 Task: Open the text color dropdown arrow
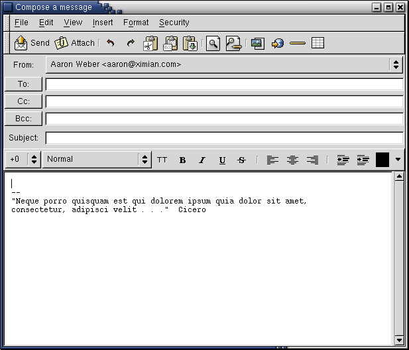[x=398, y=159]
